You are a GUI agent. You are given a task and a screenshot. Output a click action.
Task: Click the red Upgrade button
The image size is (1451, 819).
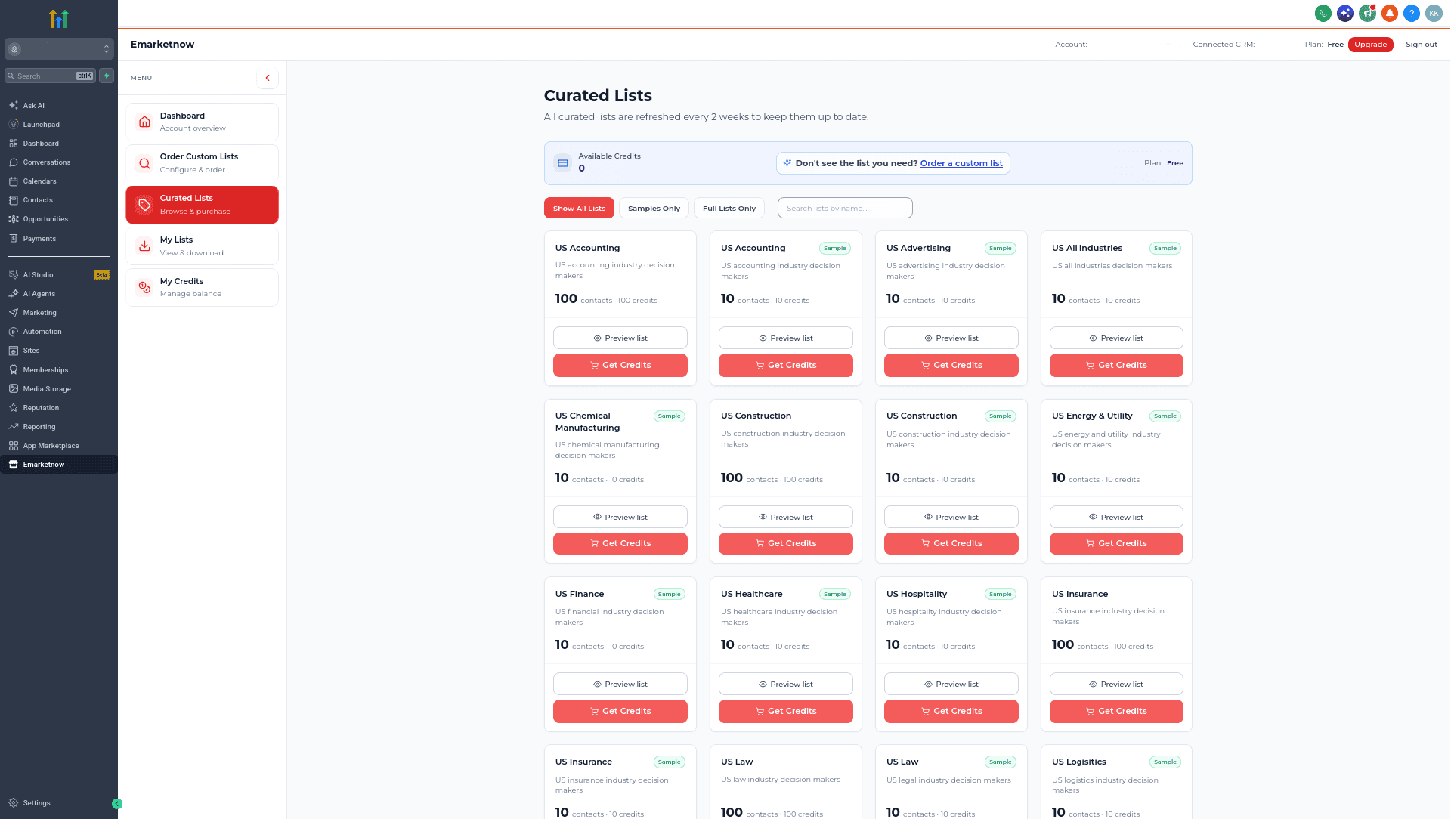tap(1370, 44)
